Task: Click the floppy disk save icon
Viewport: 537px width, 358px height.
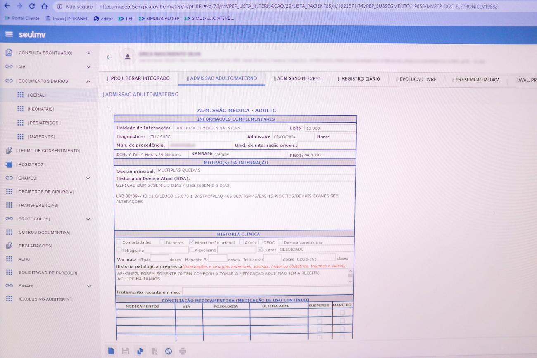Action: coord(125,351)
